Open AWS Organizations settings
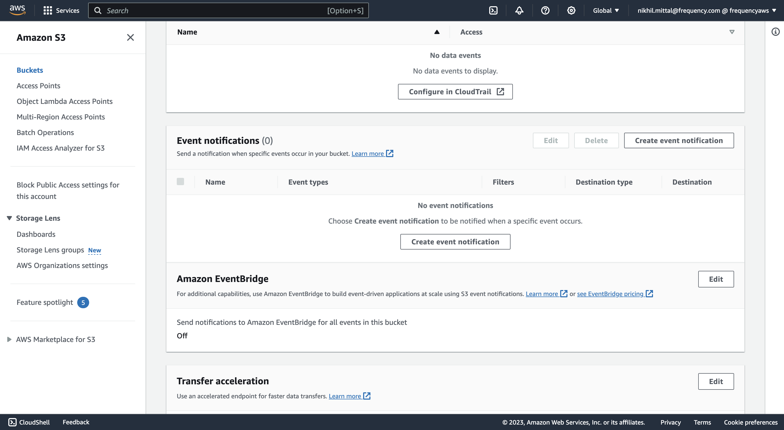 click(x=62, y=265)
